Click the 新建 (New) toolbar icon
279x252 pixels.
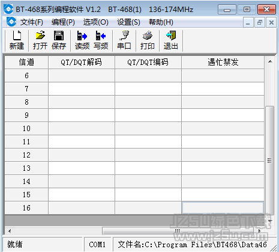click(x=17, y=40)
